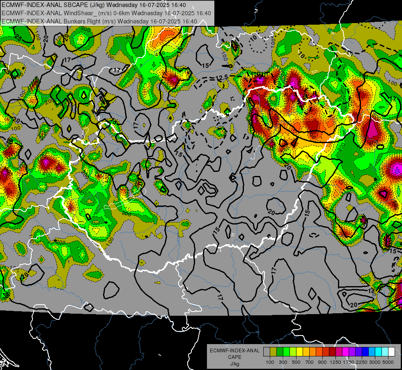This screenshot has height=370, width=402.
Task: Click the WindShear 0-6km header line
Action: point(106,13)
